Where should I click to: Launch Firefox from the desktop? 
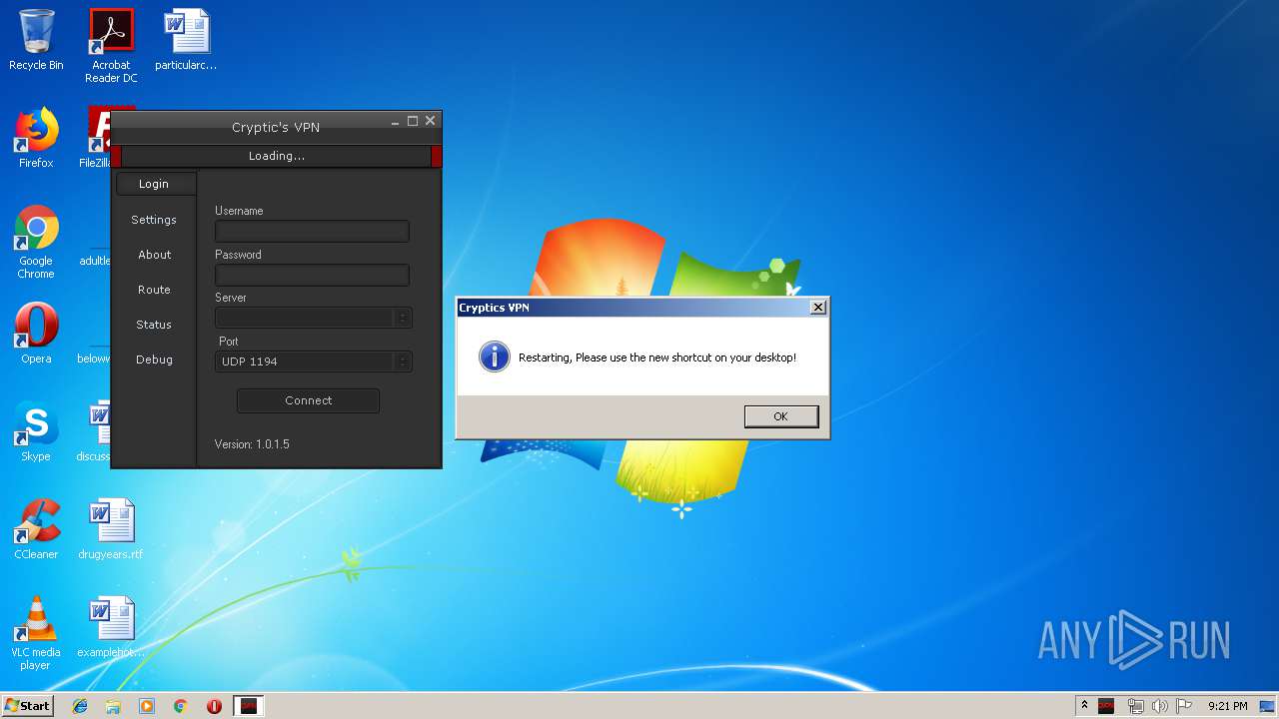coord(36,138)
